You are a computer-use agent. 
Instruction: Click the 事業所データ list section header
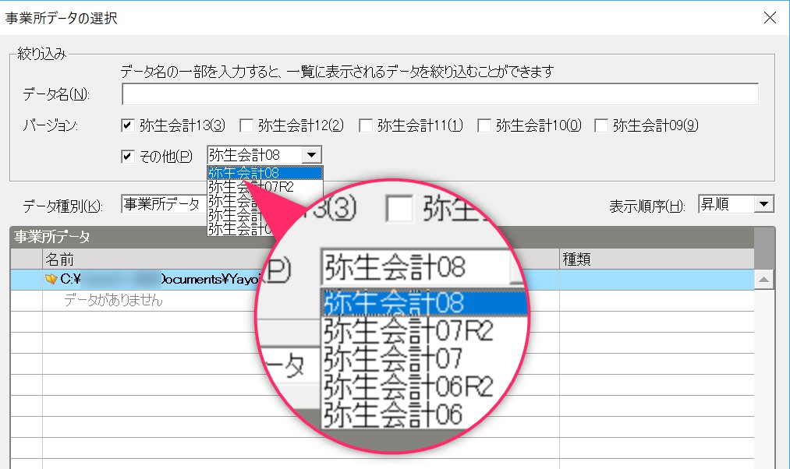pyautogui.click(x=382, y=237)
